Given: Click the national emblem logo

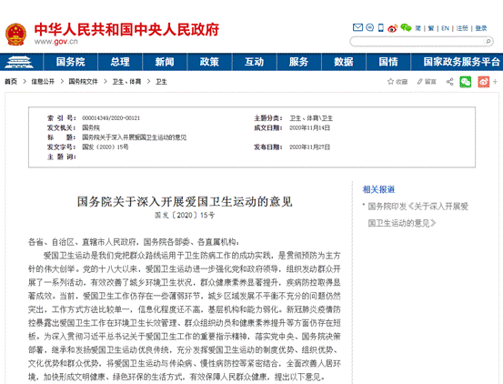Looking at the screenshot, I should (15, 34).
